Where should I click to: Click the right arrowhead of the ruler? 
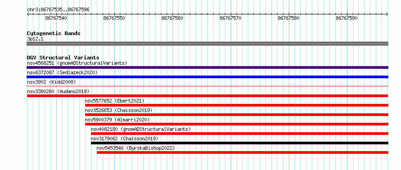click(387, 14)
